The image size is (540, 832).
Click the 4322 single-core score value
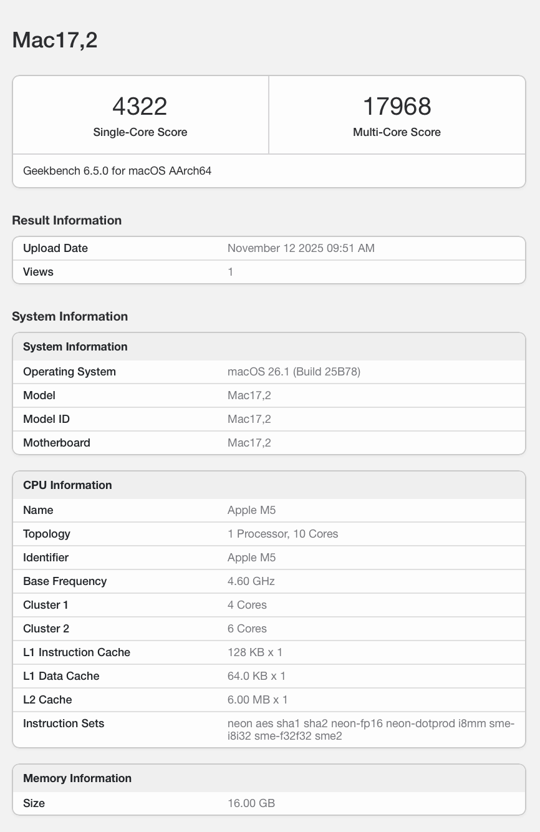point(140,106)
